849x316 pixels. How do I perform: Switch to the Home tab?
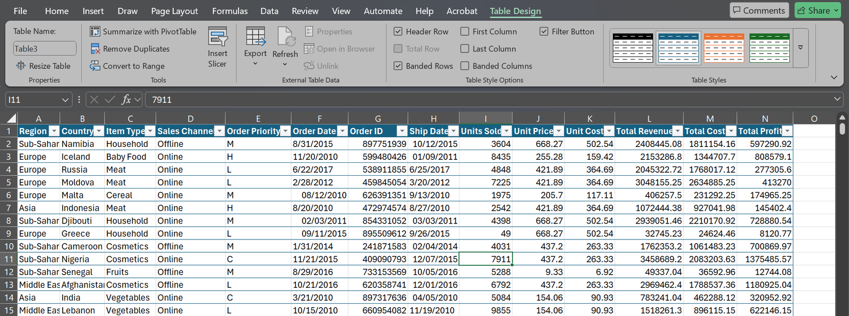coord(57,11)
